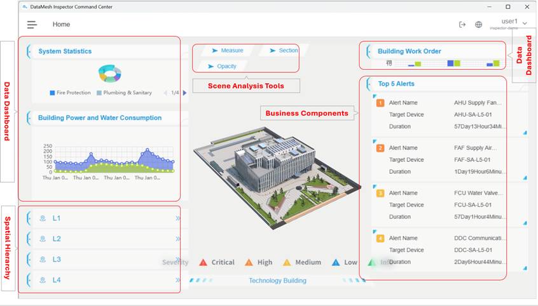Click the Home menu label
The width and height of the screenshot is (538, 306).
[61, 24]
